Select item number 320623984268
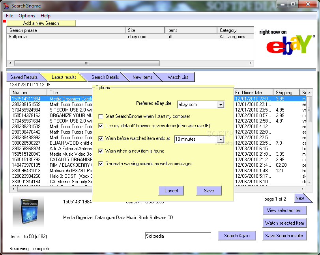 (26, 176)
